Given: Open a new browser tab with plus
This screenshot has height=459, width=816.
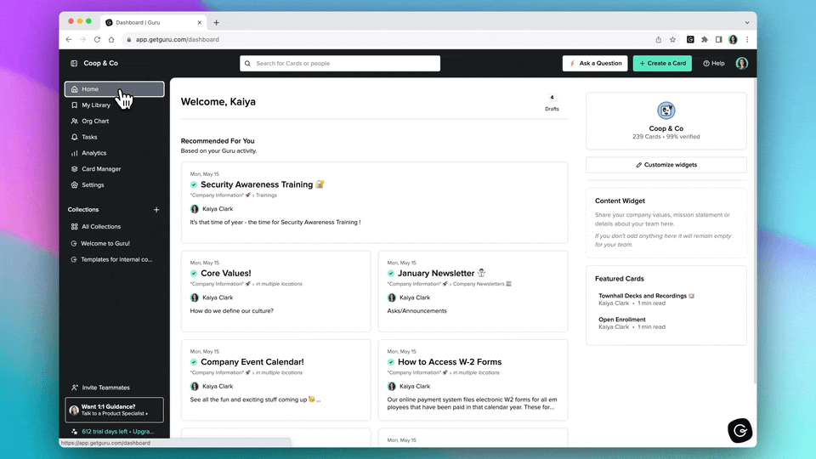Looking at the screenshot, I should 217,22.
